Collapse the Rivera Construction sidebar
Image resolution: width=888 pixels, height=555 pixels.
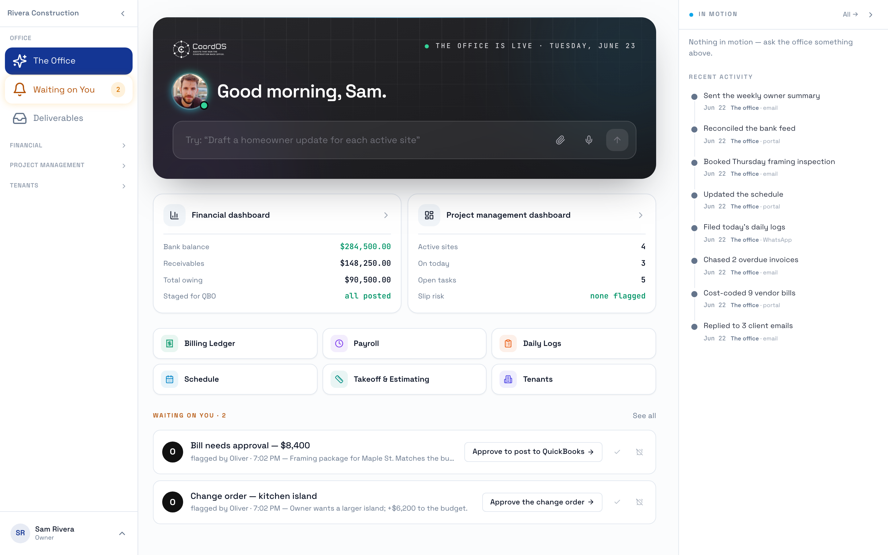point(123,14)
